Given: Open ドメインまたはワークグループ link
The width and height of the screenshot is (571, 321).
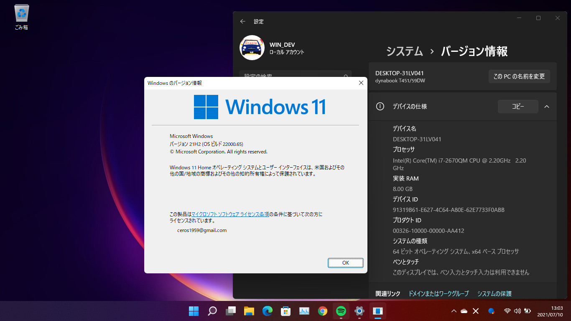Looking at the screenshot, I should pyautogui.click(x=438, y=294).
